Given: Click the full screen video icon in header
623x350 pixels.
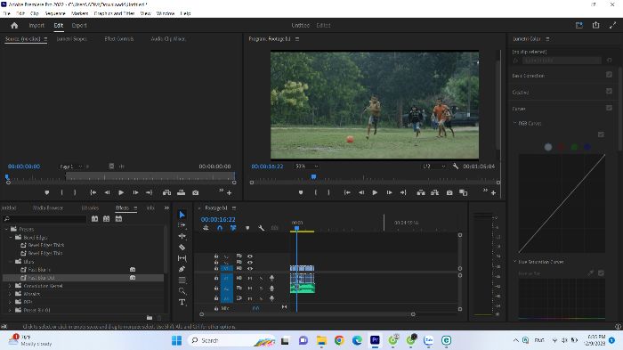Looking at the screenshot, I should click(612, 25).
